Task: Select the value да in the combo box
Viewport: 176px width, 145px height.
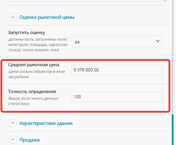Action: (117, 41)
